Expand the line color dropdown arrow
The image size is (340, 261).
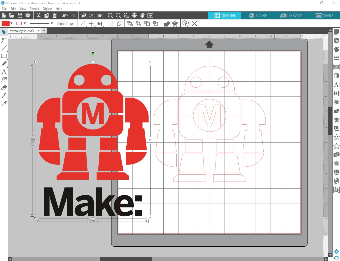tap(24, 23)
